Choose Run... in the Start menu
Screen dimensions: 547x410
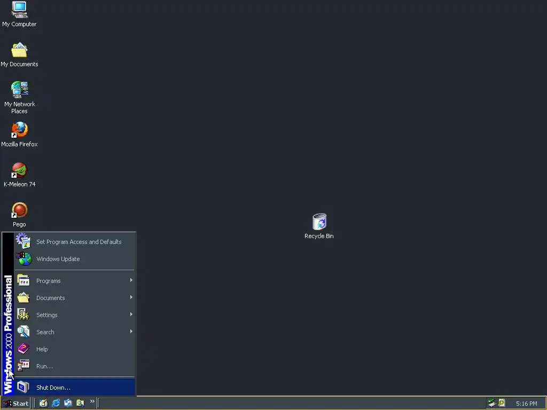point(75,366)
